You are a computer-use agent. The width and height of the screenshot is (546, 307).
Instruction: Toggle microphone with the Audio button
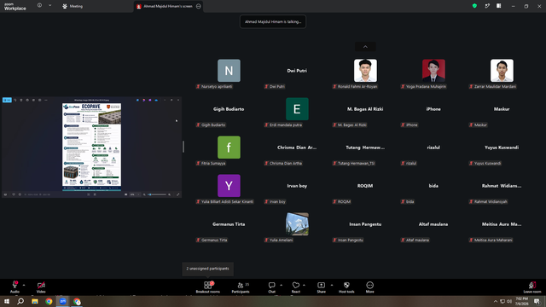(15, 287)
